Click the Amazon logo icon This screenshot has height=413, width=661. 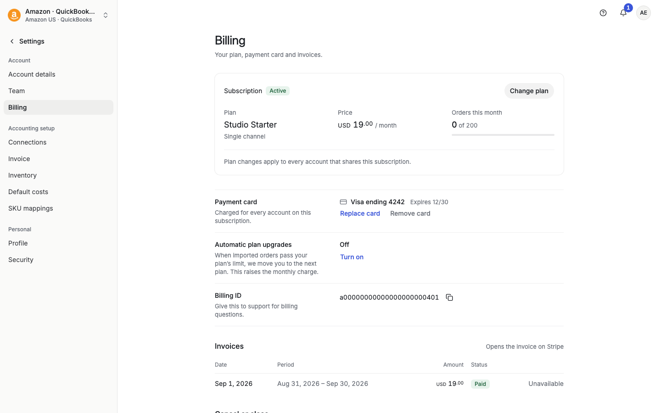[x=14, y=15]
